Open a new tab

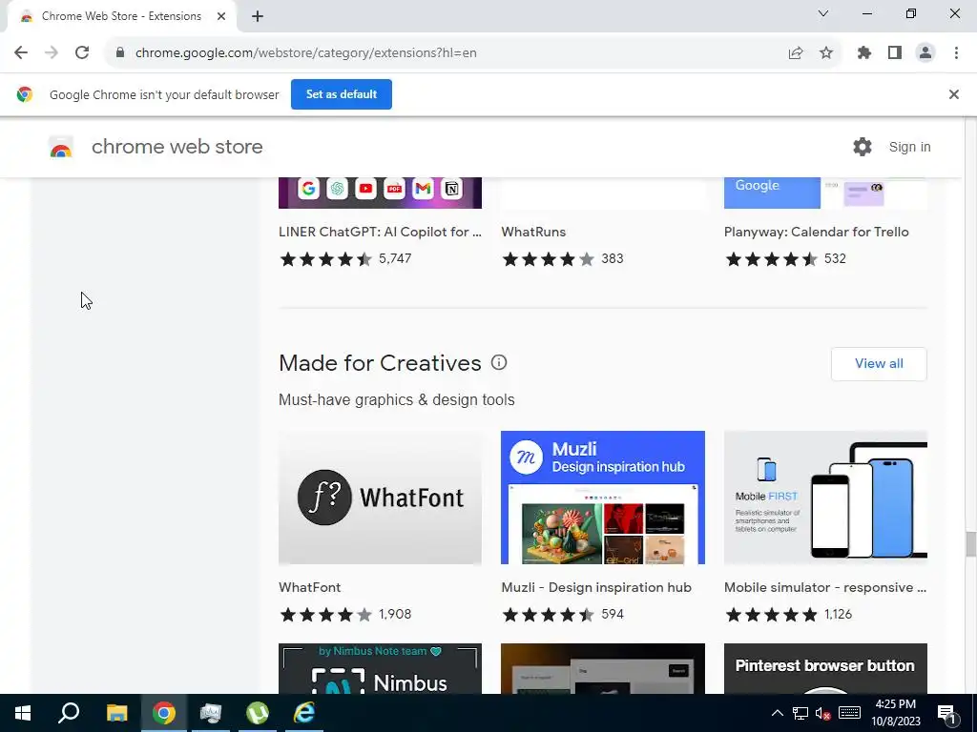pyautogui.click(x=258, y=16)
